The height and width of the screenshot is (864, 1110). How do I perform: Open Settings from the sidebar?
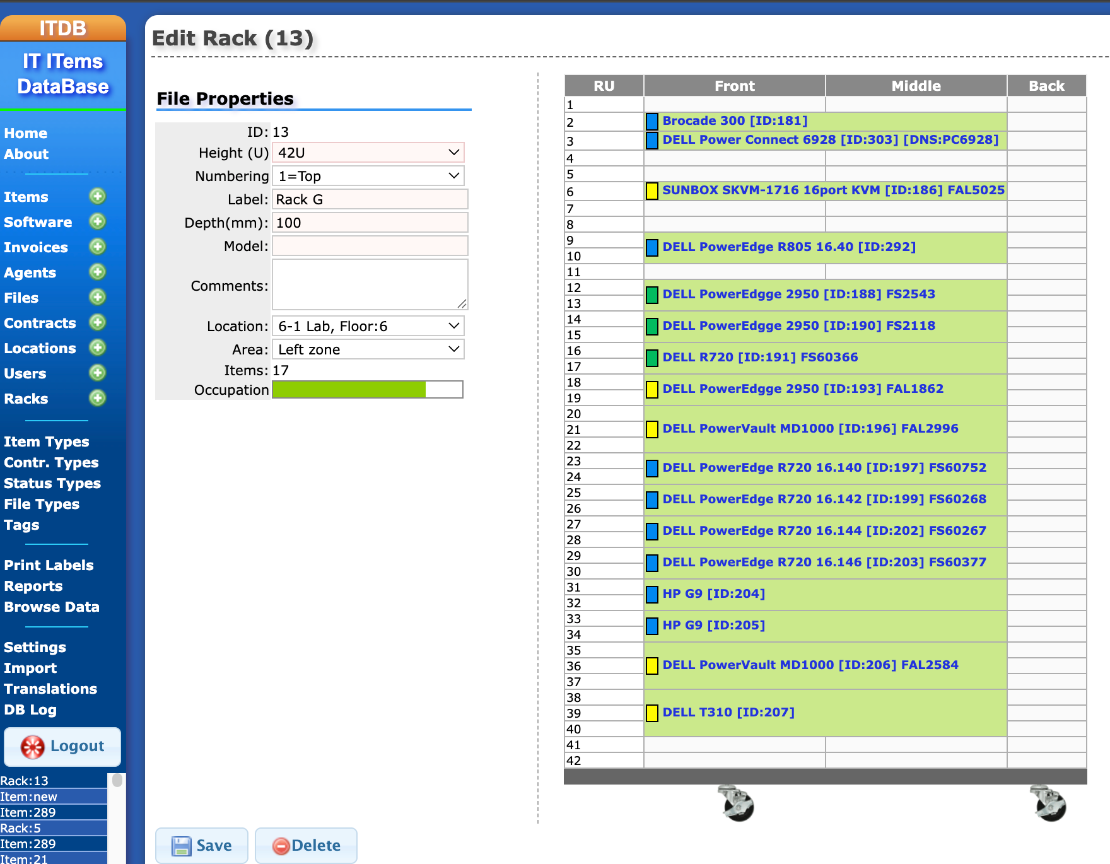click(x=35, y=647)
